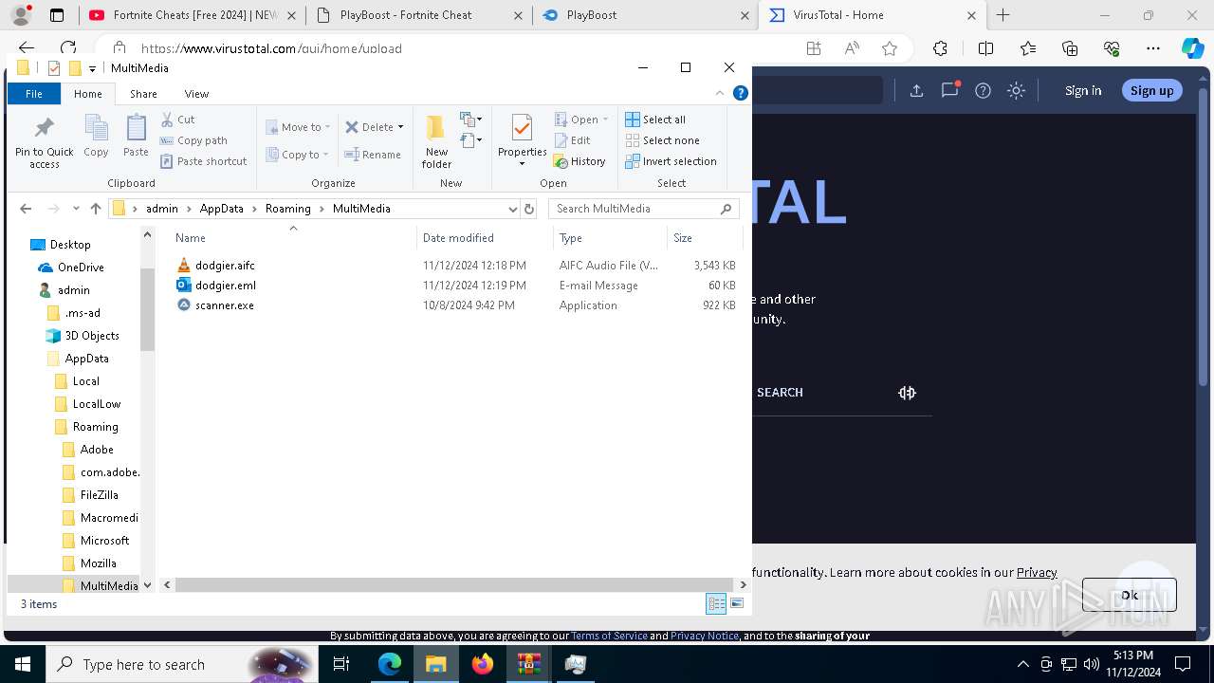Select file dodgier.eml
Viewport: 1214px width, 683px height.
[225, 286]
